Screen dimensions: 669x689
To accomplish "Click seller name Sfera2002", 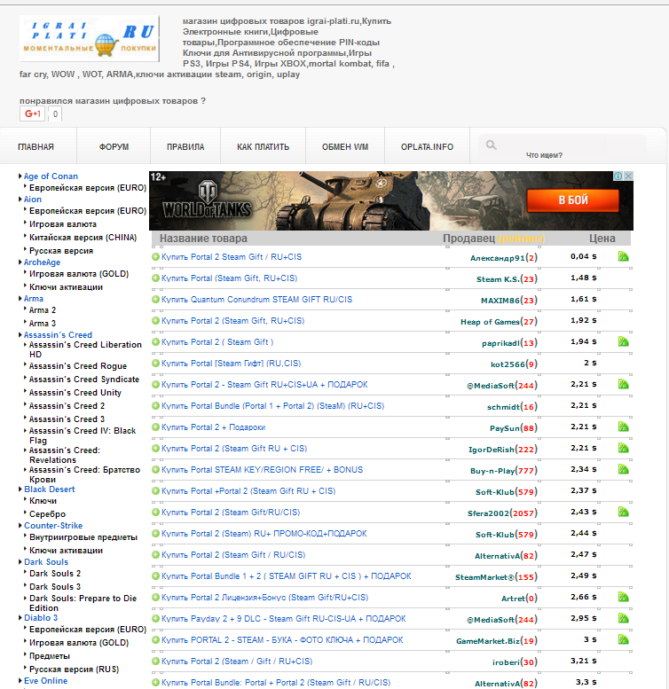I will pos(488,513).
